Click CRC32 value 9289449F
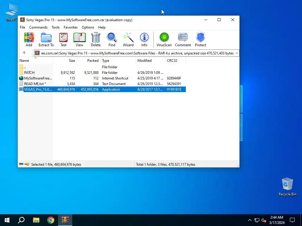The height and width of the screenshot is (226, 302). pos(174,78)
